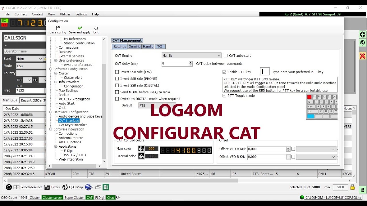Screen dimensions: 367x206
Task: Click the Cluster server status button
Action: [x=52, y=197]
